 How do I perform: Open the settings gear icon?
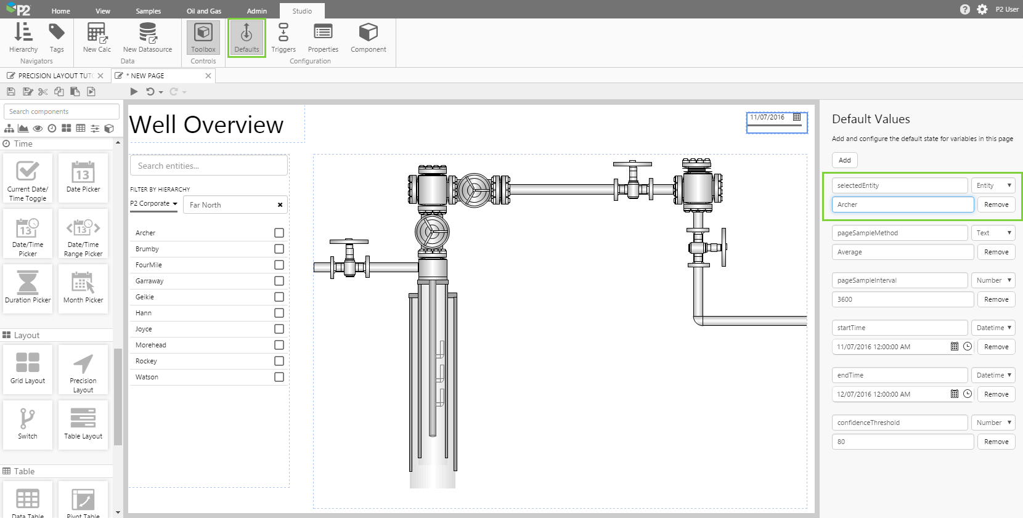click(x=982, y=9)
